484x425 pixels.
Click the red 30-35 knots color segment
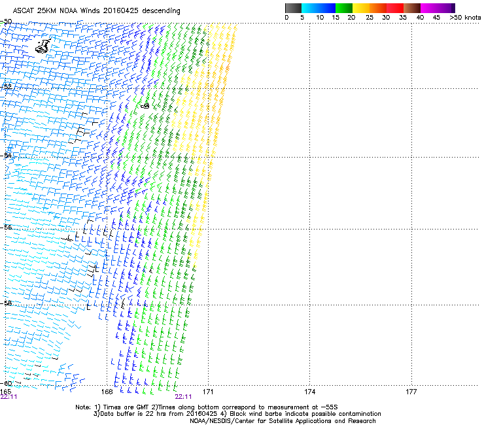395,8
